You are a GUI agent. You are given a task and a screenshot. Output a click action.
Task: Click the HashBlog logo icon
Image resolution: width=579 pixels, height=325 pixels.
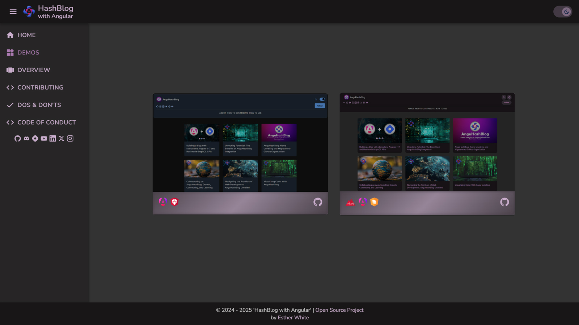[x=29, y=12]
